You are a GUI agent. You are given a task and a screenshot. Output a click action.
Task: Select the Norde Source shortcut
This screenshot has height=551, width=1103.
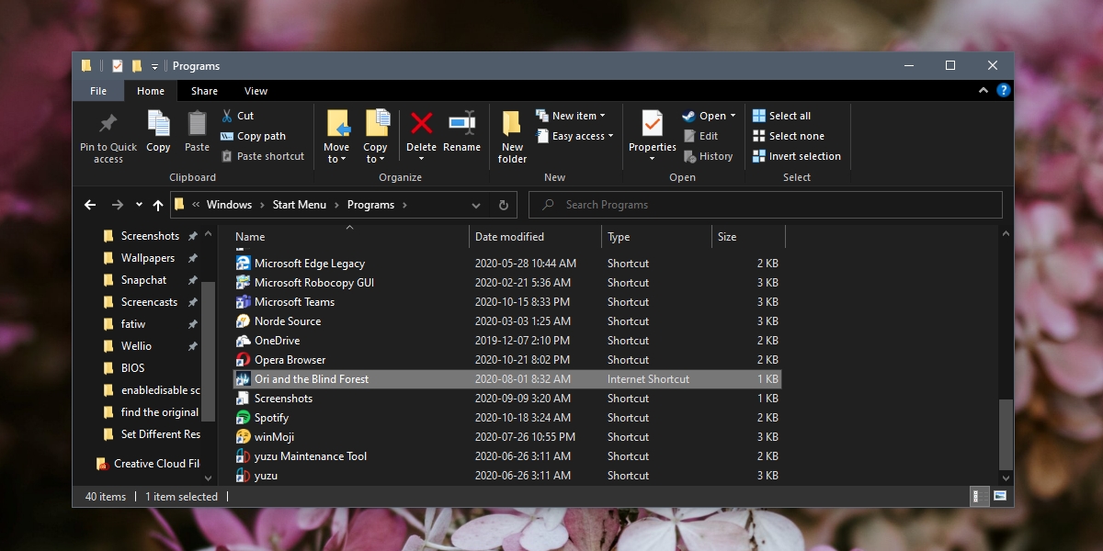(x=506, y=321)
